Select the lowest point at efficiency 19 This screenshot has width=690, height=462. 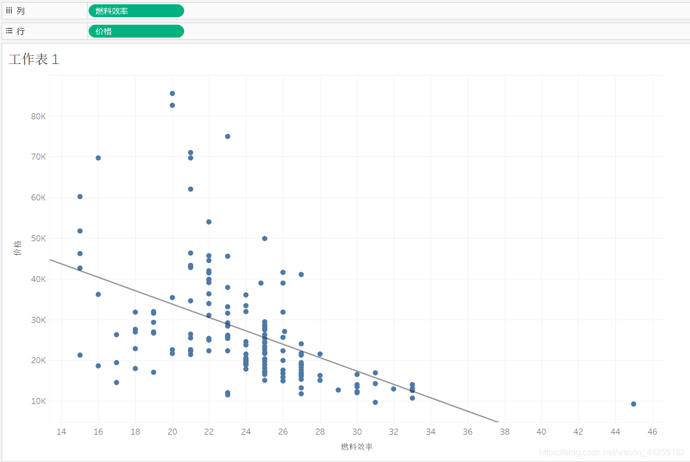pos(154,372)
